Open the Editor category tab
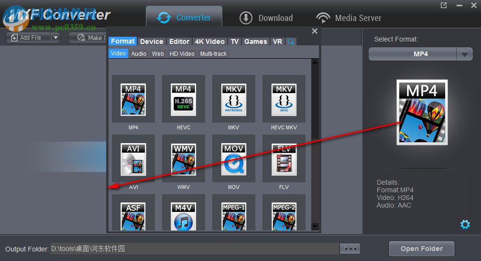The width and height of the screenshot is (481, 261). pos(179,42)
